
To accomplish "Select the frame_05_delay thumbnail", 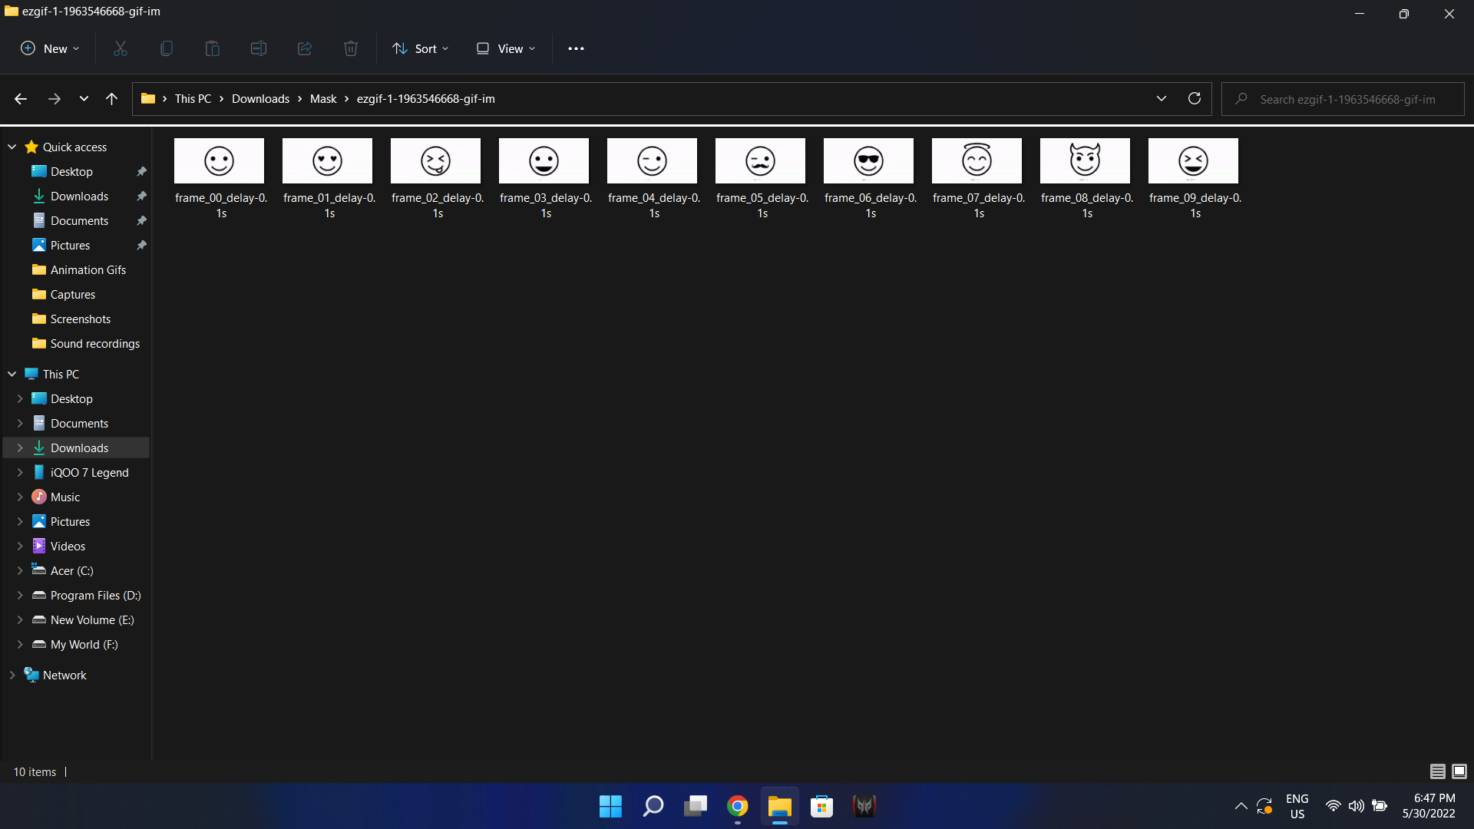I will [761, 161].
